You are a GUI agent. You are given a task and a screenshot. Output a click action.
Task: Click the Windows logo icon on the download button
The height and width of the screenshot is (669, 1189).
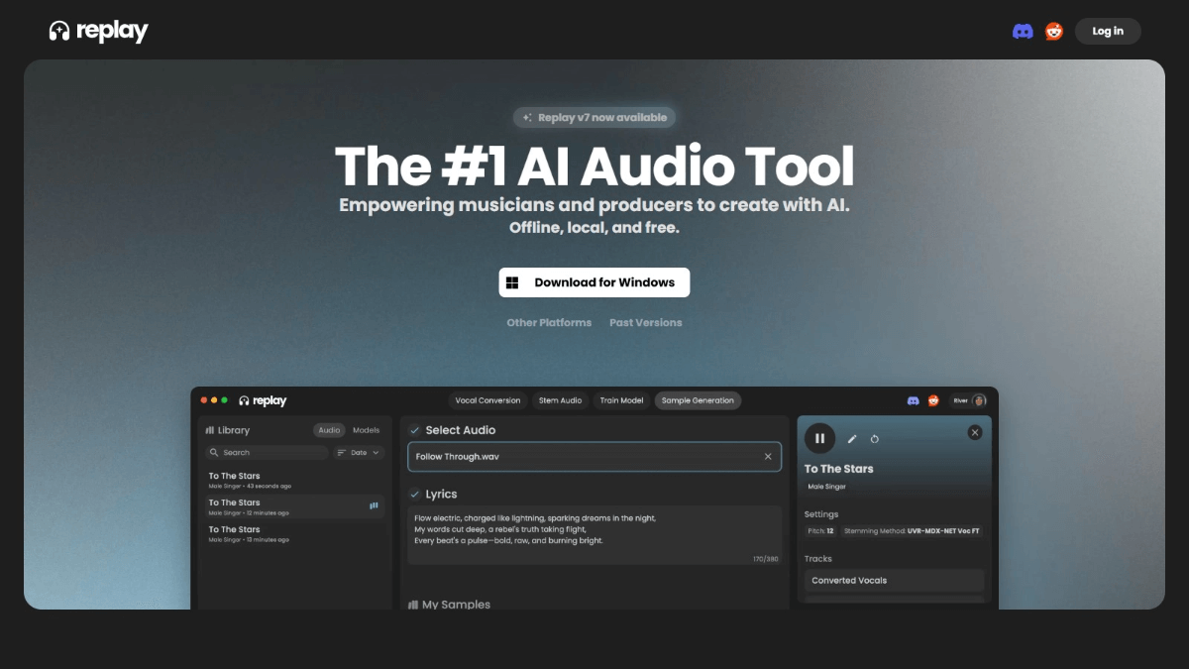coord(512,282)
